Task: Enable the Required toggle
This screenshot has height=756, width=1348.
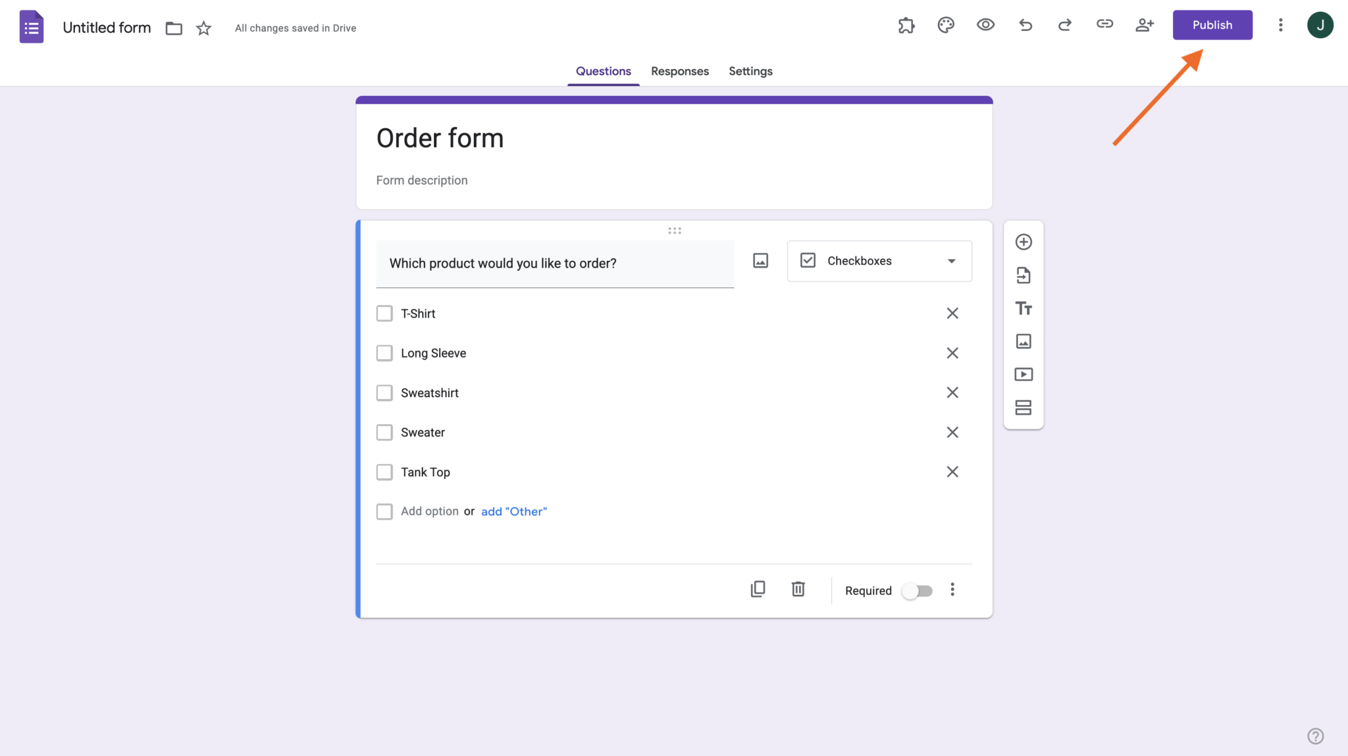Action: click(918, 590)
